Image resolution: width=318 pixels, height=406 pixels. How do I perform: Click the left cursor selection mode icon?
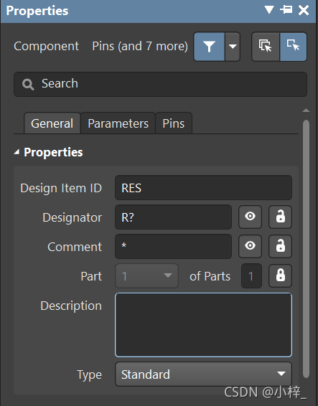[x=266, y=47]
